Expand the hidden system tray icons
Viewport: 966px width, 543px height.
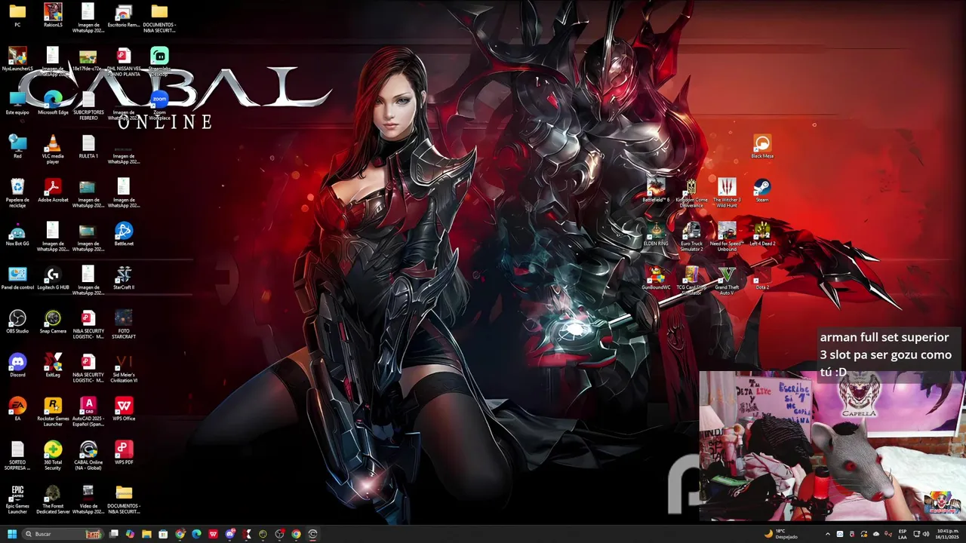point(827,534)
